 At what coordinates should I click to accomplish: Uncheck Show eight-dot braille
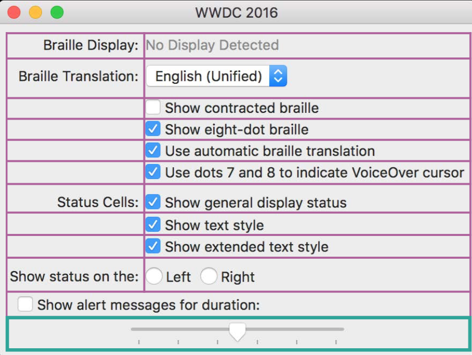153,129
